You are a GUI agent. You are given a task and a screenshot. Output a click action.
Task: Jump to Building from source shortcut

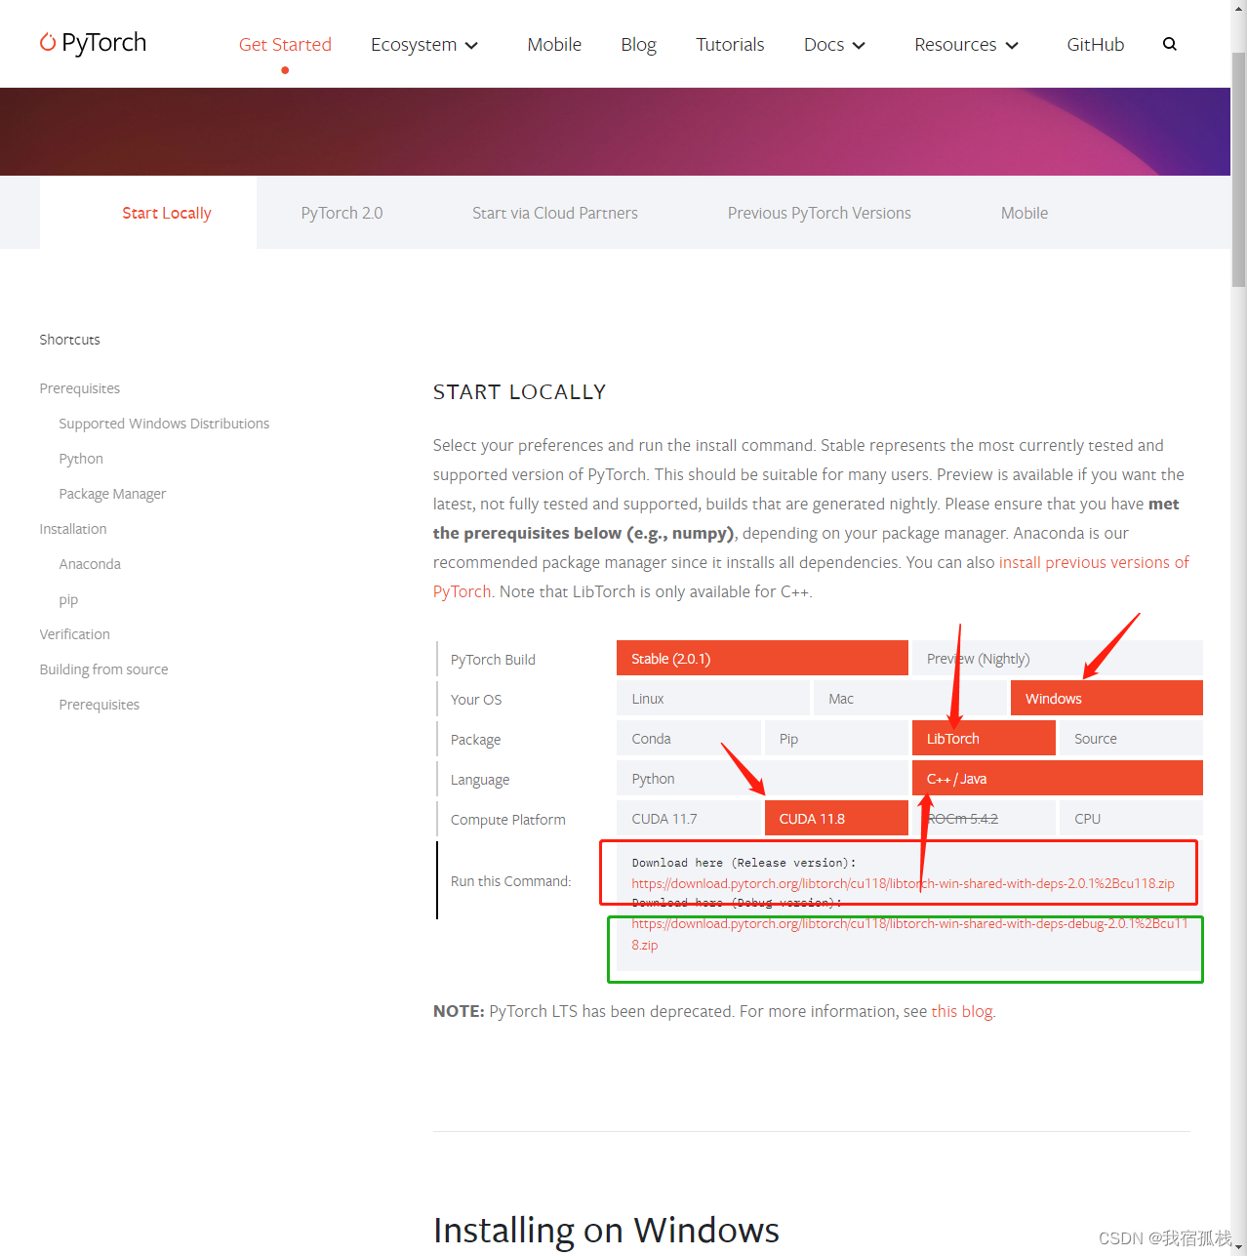(x=103, y=669)
